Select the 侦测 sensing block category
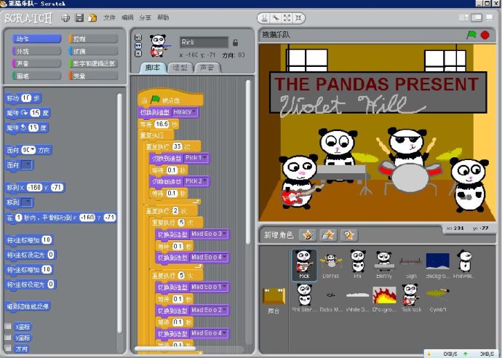 pos(93,51)
